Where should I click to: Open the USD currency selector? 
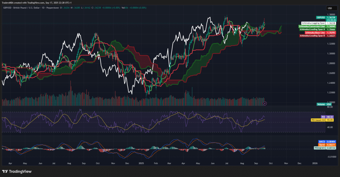point(330,8)
